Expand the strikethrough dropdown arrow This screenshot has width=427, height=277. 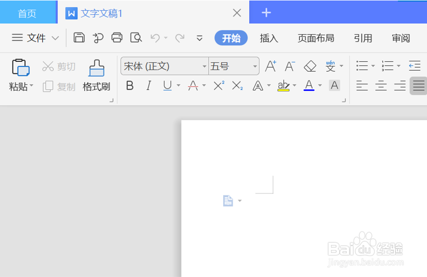tap(204, 85)
